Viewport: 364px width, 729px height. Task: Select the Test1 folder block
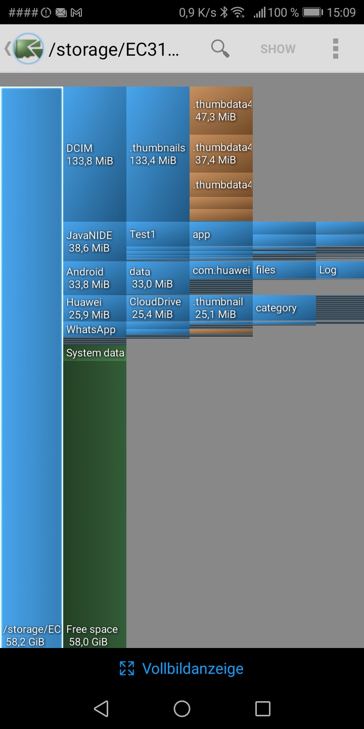158,234
